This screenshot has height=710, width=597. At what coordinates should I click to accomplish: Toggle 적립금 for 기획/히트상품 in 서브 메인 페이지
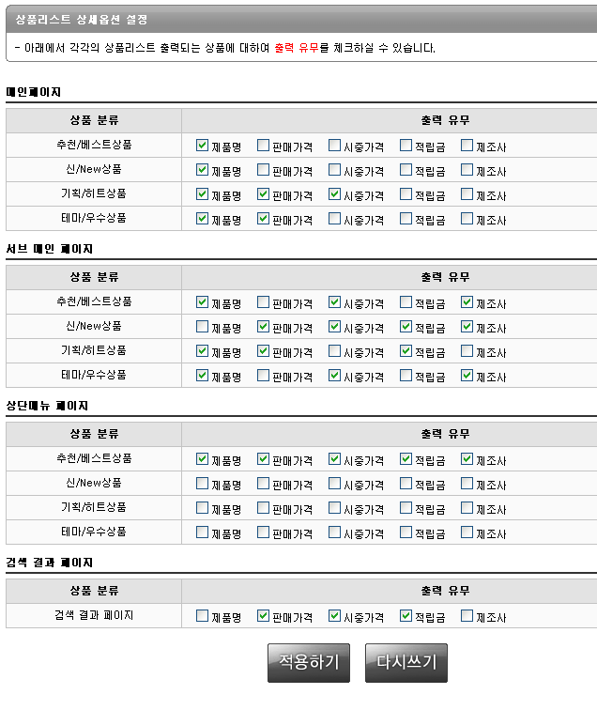pos(406,351)
